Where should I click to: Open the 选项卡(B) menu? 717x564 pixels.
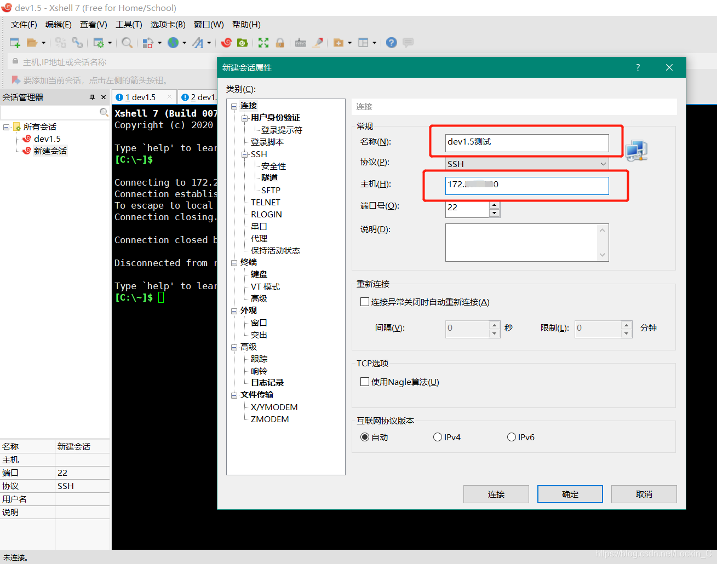coord(168,25)
